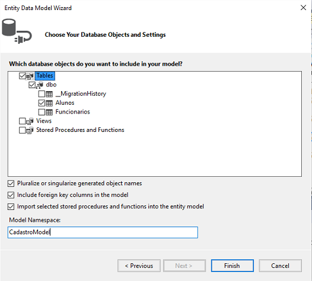This screenshot has width=312, height=281.
Task: Disable Include foreign key columns option
Action: click(x=11, y=195)
